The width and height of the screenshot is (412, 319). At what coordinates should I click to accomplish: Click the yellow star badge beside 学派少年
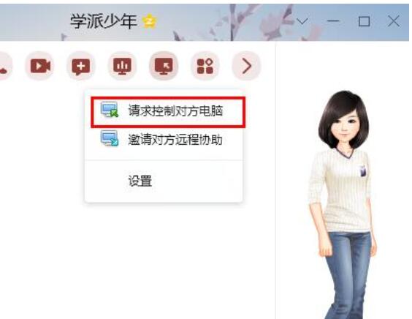150,21
